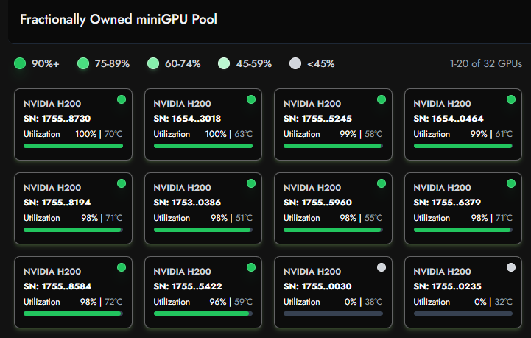Click the 75-89% legend dot
The height and width of the screenshot is (338, 531).
[x=83, y=63]
